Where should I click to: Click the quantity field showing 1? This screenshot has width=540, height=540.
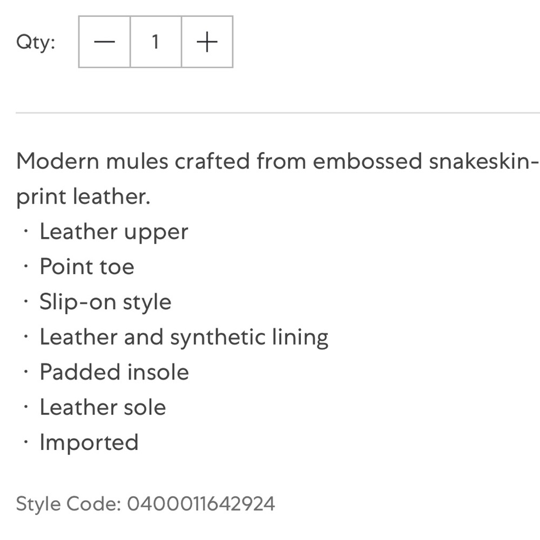click(x=156, y=42)
